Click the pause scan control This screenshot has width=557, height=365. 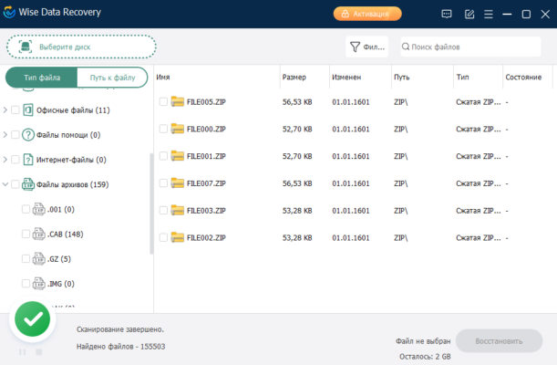[x=23, y=352]
